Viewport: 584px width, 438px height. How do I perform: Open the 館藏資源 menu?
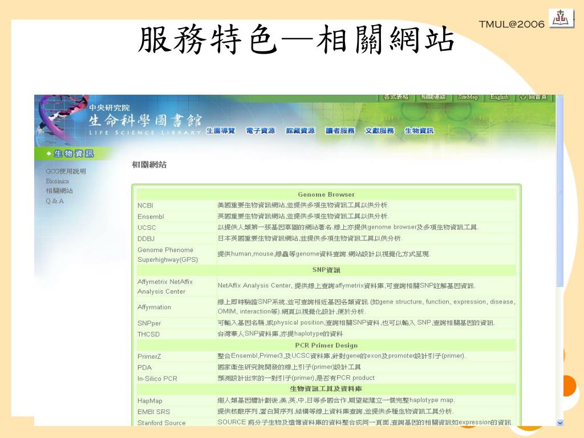click(300, 131)
